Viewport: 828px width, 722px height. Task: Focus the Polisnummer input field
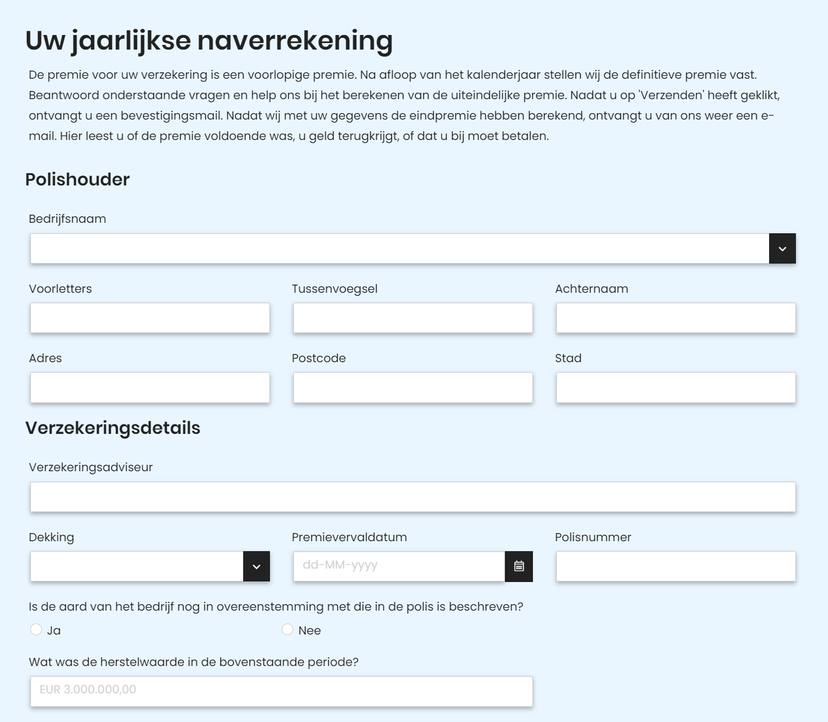676,566
